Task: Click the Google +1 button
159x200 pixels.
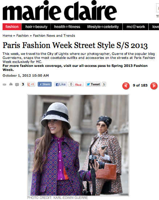Action: [31, 84]
